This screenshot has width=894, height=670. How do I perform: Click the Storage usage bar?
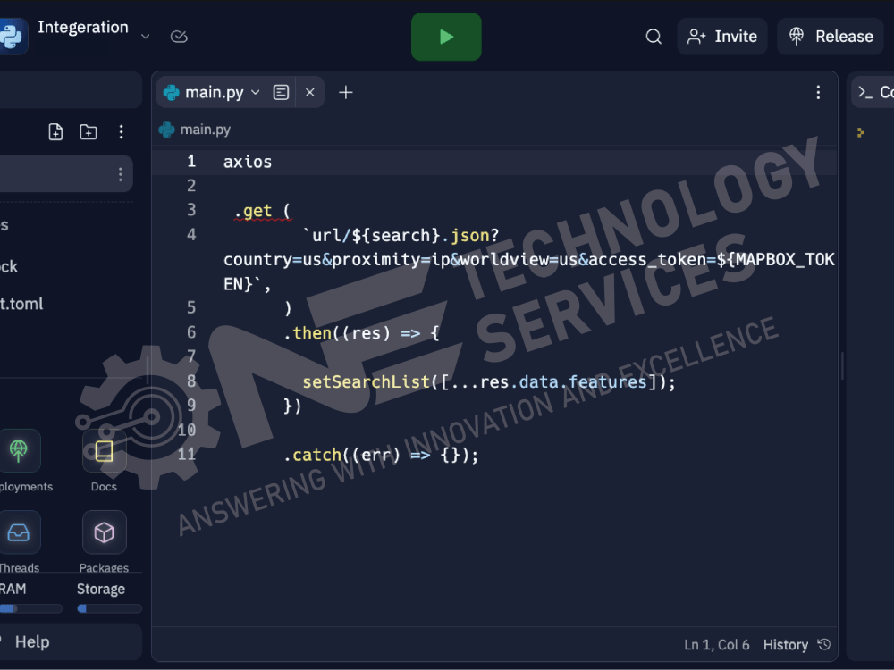click(109, 608)
